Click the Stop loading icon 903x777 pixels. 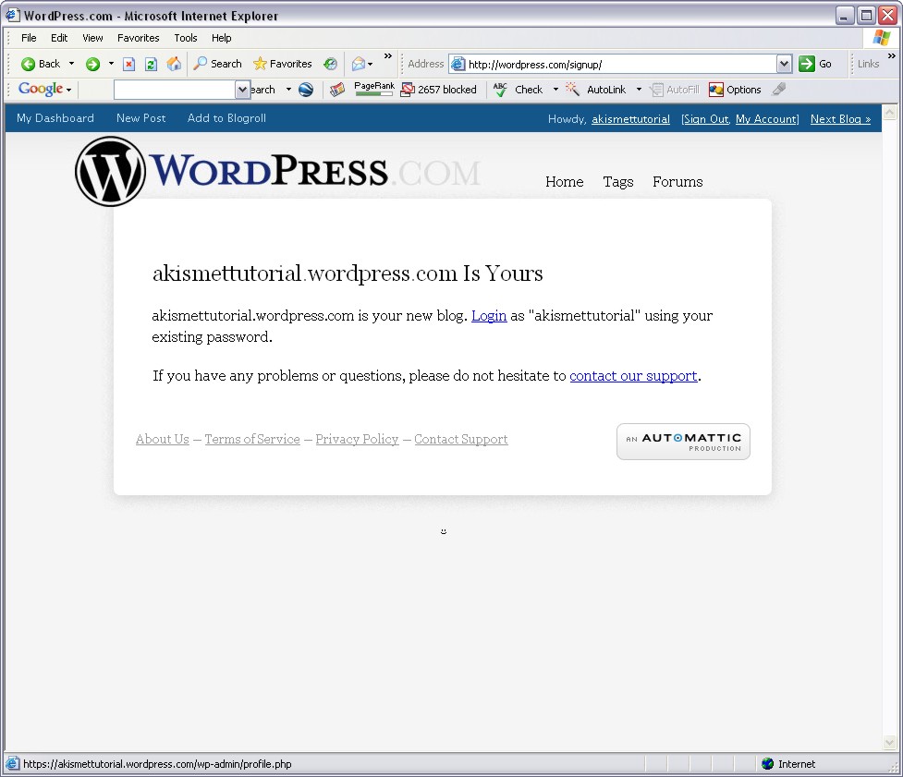(129, 64)
